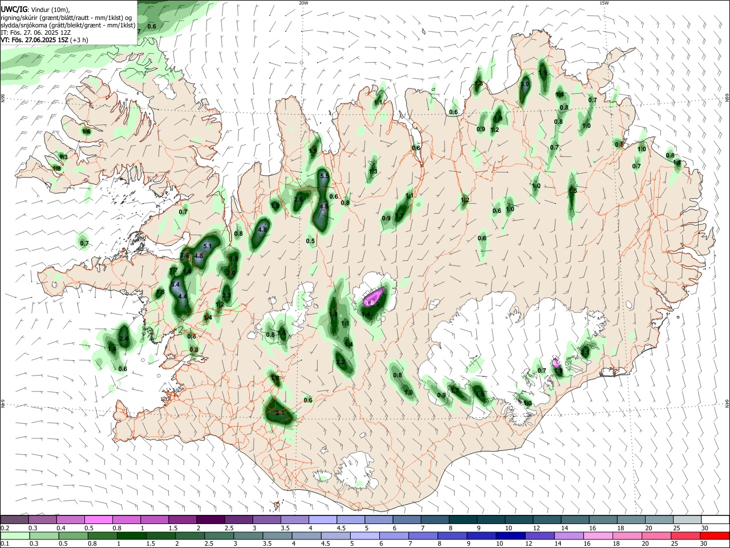Image resolution: width=730 pixels, height=548 pixels.
Task: Click the 5.4 precipitation value on the map
Action: tap(176, 284)
